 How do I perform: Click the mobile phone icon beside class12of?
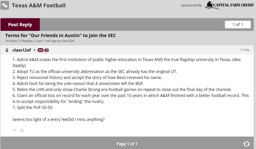click(x=7, y=50)
